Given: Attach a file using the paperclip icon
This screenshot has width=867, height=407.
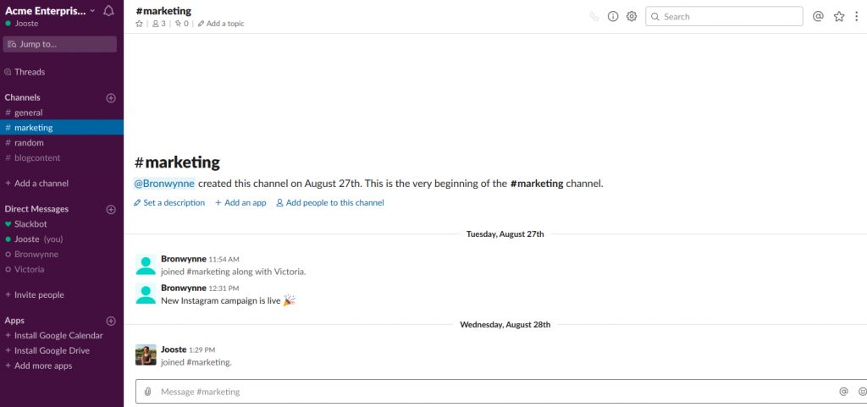Looking at the screenshot, I should [147, 392].
